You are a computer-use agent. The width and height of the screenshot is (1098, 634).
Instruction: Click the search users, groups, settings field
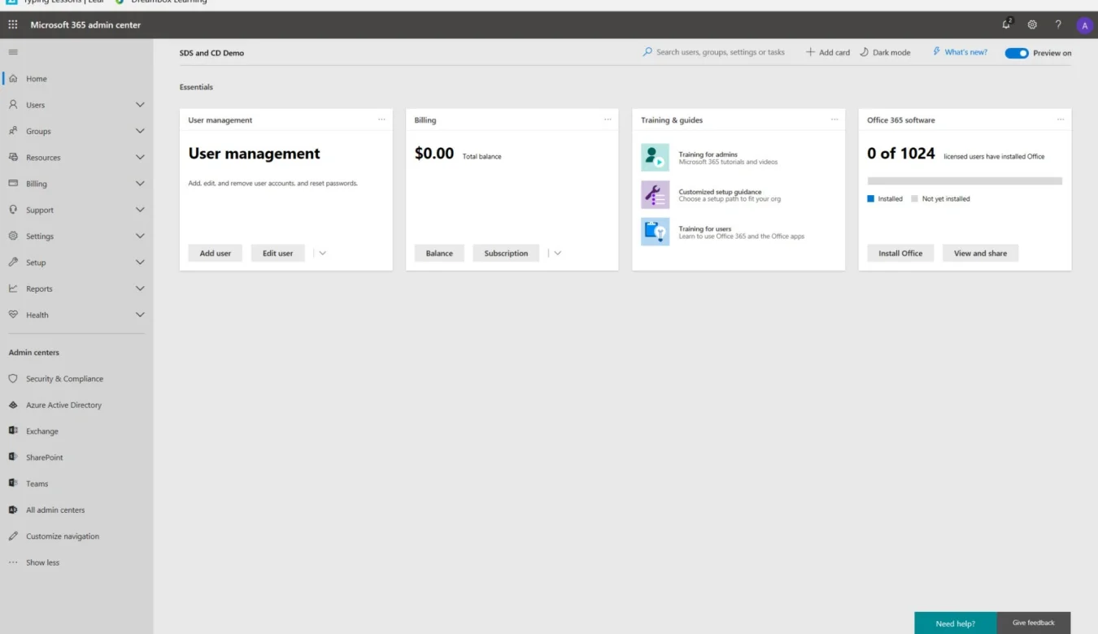(x=714, y=52)
